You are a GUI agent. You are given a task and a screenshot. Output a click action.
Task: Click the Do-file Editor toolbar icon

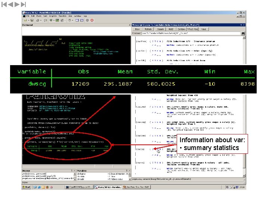62,20
